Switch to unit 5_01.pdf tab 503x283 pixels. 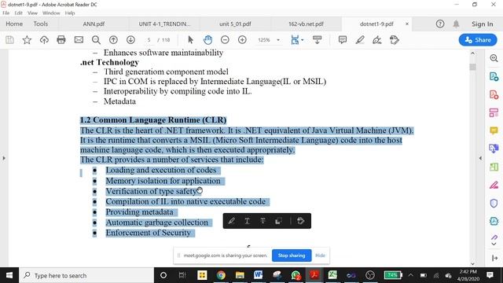(235, 24)
